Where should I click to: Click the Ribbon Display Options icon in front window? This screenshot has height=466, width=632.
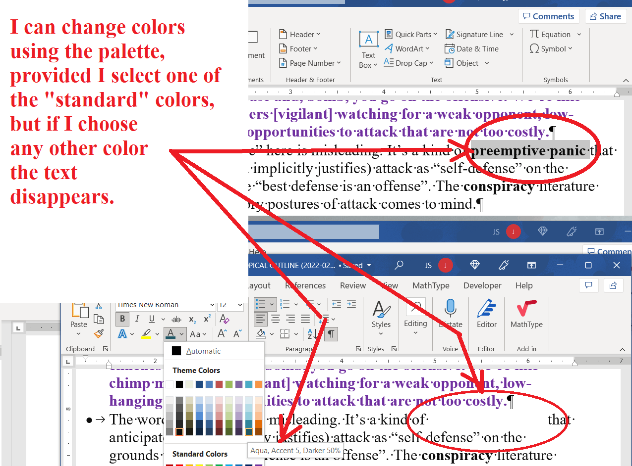coord(531,265)
